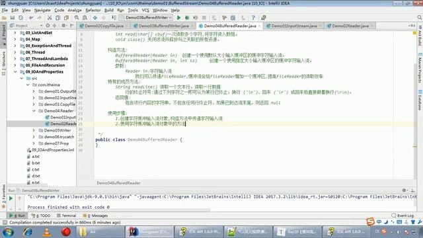Open the Structure side panel
The height and width of the screenshot is (238, 423).
tap(3, 63)
